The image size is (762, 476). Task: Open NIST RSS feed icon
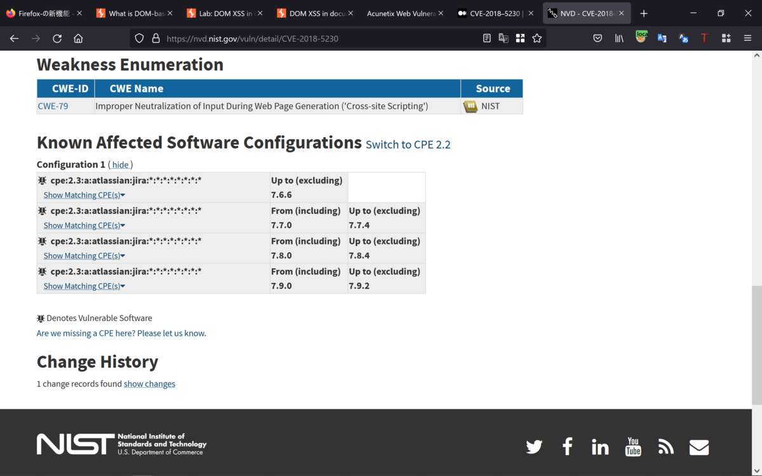pos(665,447)
